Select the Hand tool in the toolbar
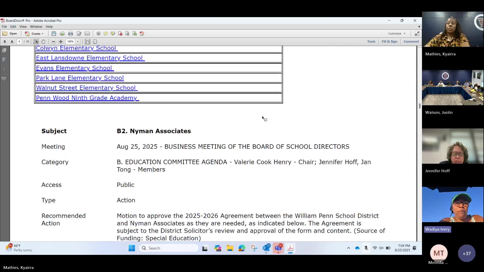This screenshot has width=484, height=272. (43, 42)
